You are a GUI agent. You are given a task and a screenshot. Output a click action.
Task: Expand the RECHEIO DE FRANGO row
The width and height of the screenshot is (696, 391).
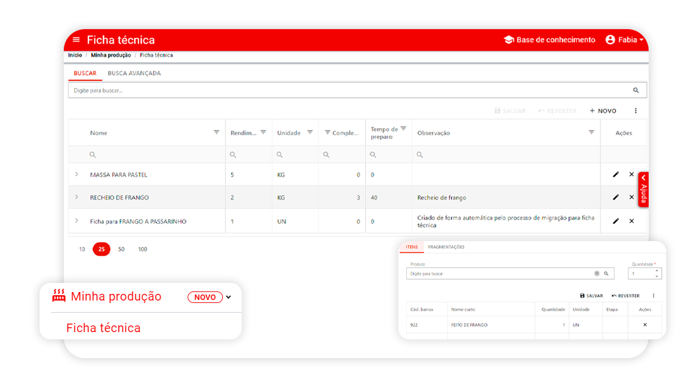77,197
